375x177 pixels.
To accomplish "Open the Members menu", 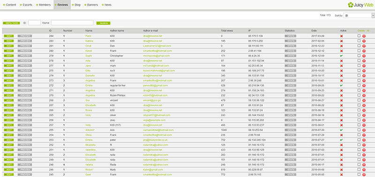I will click(43, 5).
